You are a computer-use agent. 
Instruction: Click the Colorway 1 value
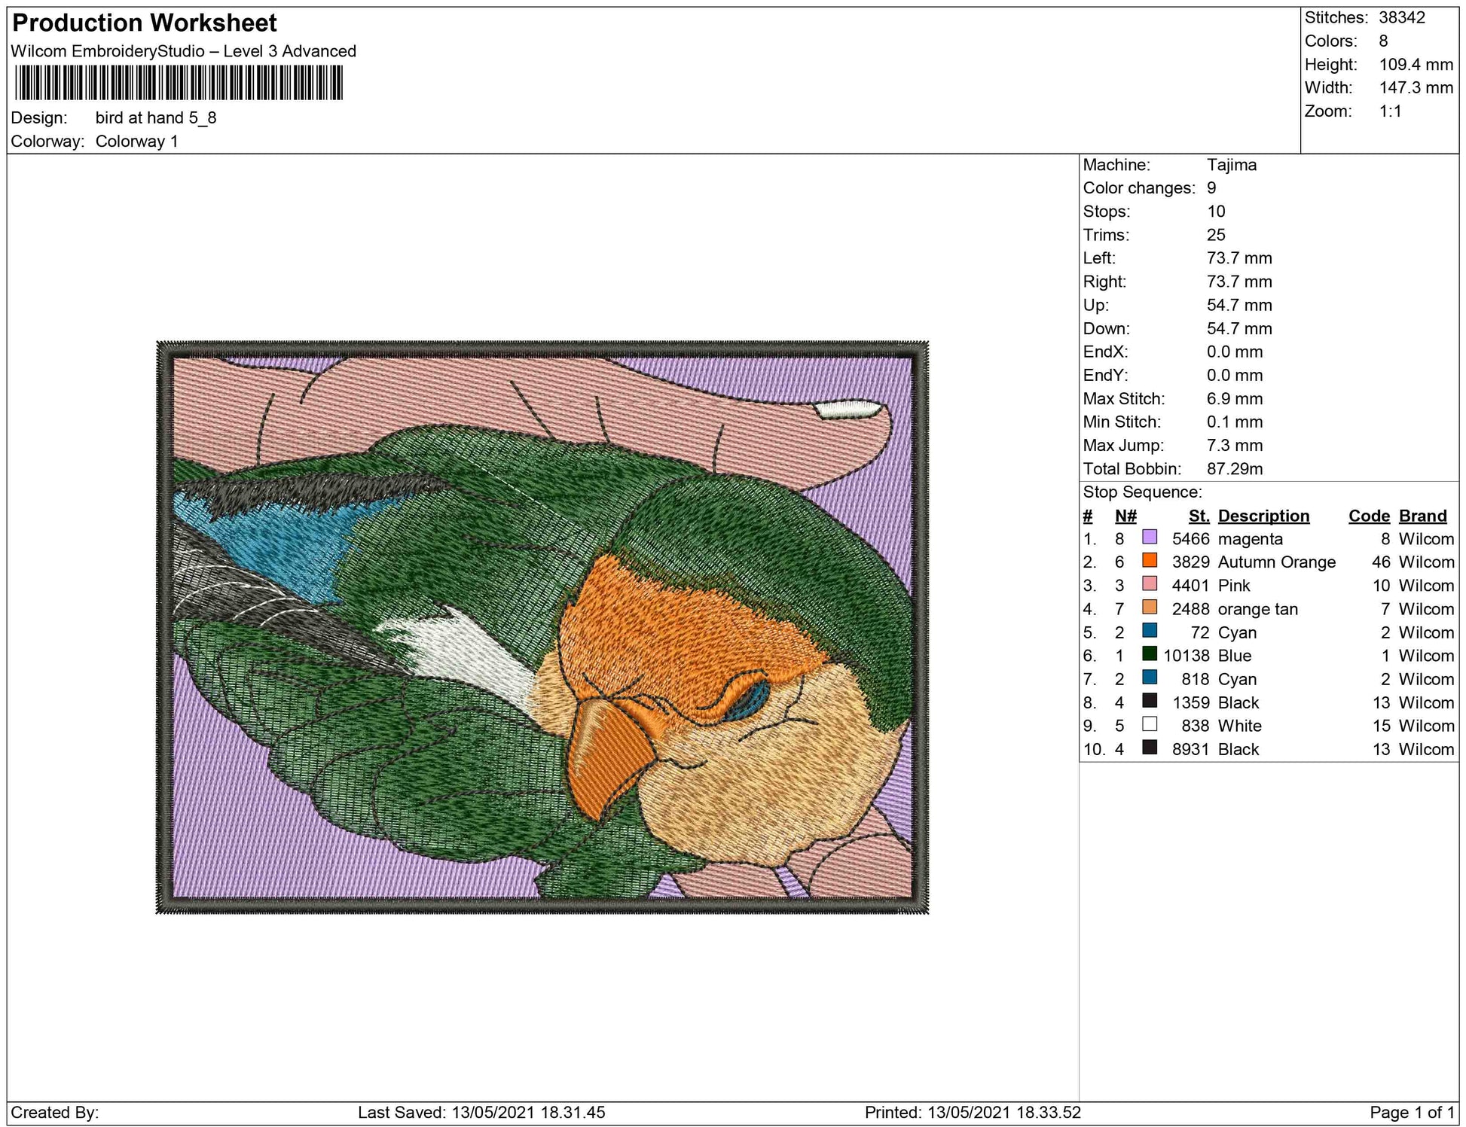pyautogui.click(x=136, y=142)
